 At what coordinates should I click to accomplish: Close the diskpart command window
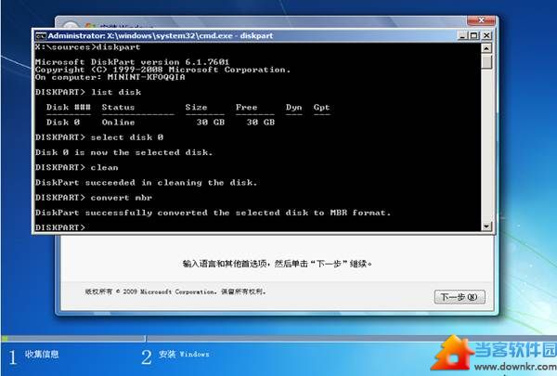pyautogui.click(x=486, y=35)
